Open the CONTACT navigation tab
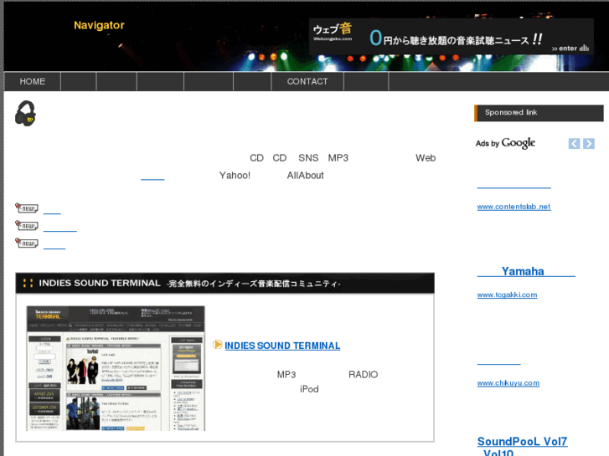This screenshot has height=456, width=609. click(x=307, y=81)
